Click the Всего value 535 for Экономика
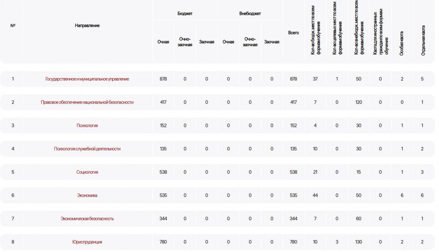Screen dimensions: 439x252 point(294,195)
